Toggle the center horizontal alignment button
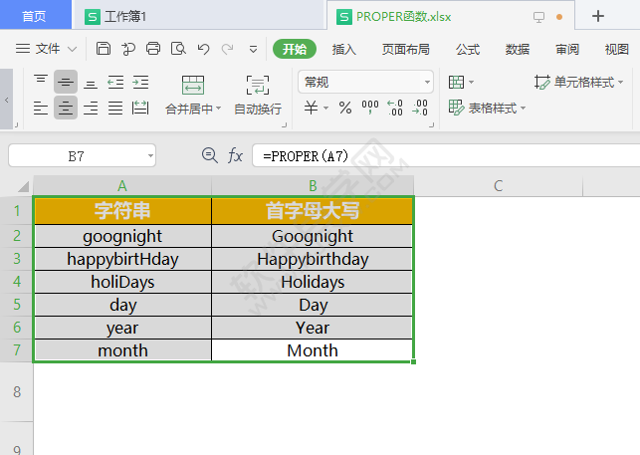 coord(66,108)
